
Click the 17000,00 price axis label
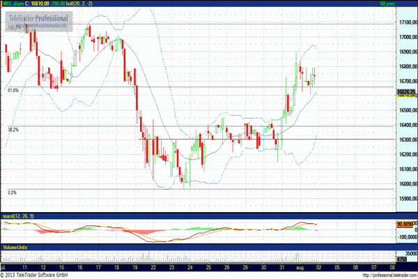point(407,22)
